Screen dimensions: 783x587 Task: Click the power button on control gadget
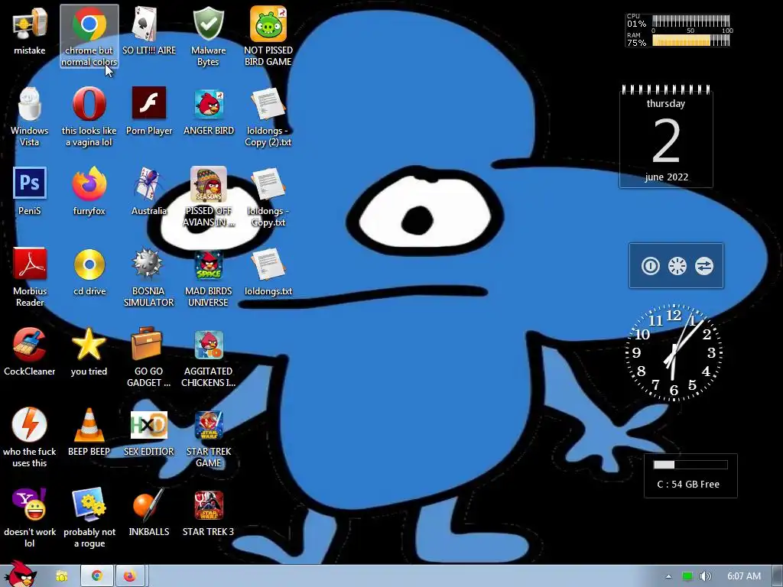650,265
